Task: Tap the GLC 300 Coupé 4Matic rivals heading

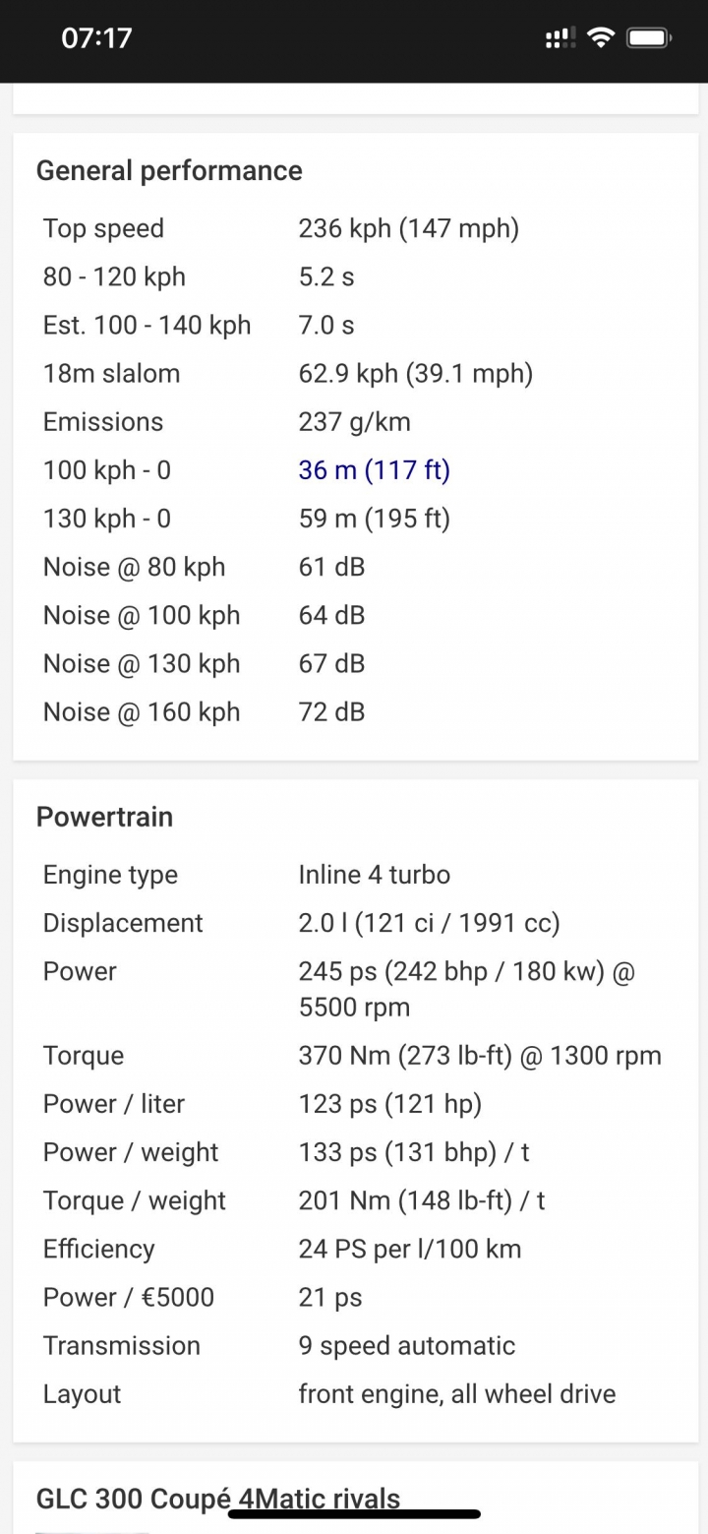Action: 218,1499
